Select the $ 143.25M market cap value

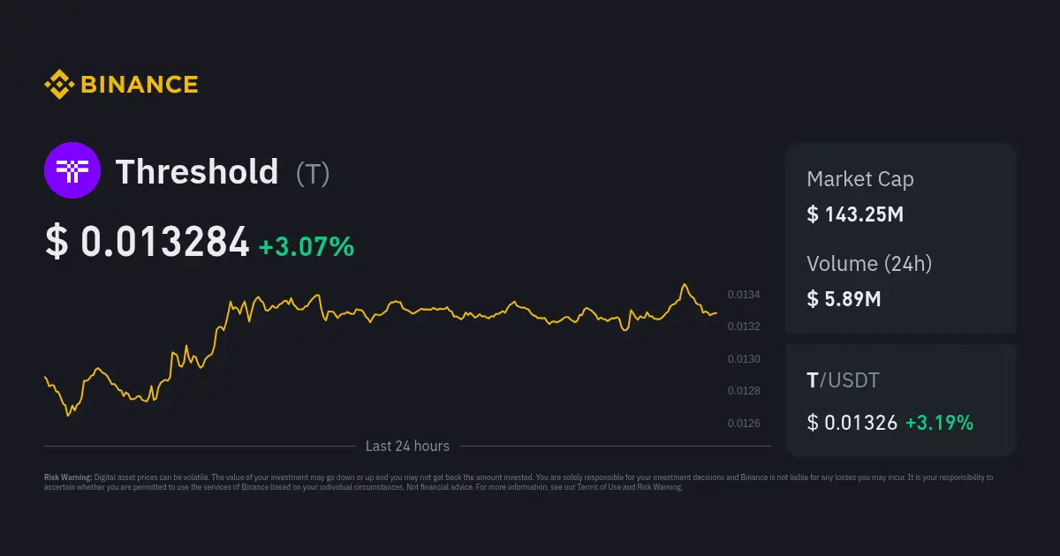(x=855, y=214)
